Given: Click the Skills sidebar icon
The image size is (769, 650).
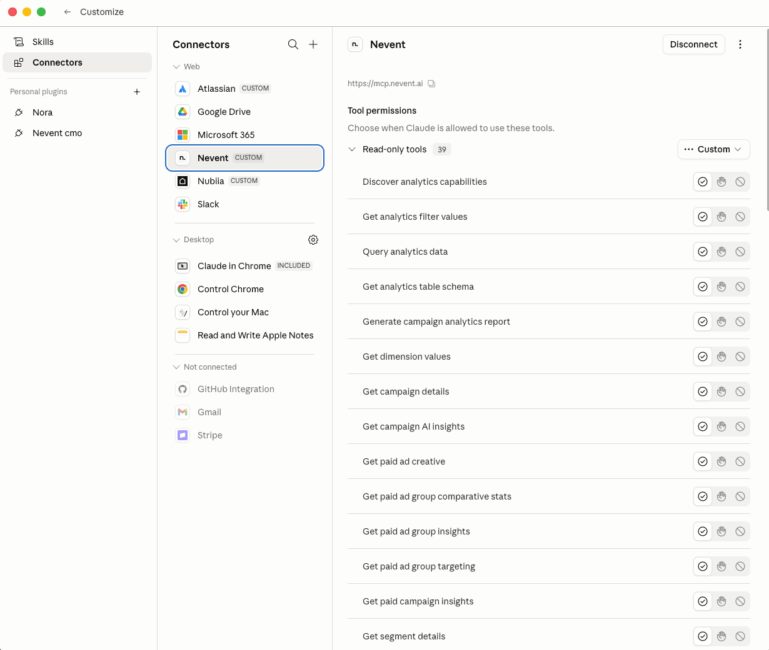Looking at the screenshot, I should point(19,42).
